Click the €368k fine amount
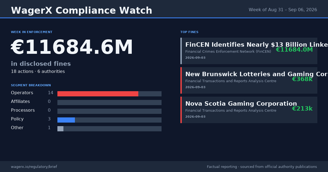The width and height of the screenshot is (328, 172). pyautogui.click(x=302, y=79)
